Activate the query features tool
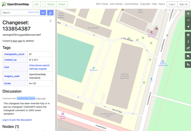 click(188, 65)
